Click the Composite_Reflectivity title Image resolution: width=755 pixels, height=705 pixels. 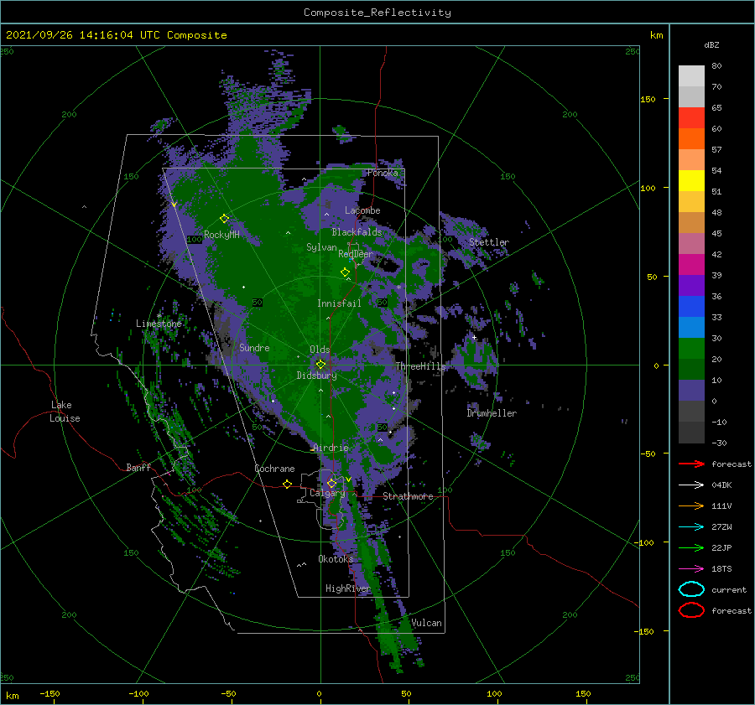[377, 13]
